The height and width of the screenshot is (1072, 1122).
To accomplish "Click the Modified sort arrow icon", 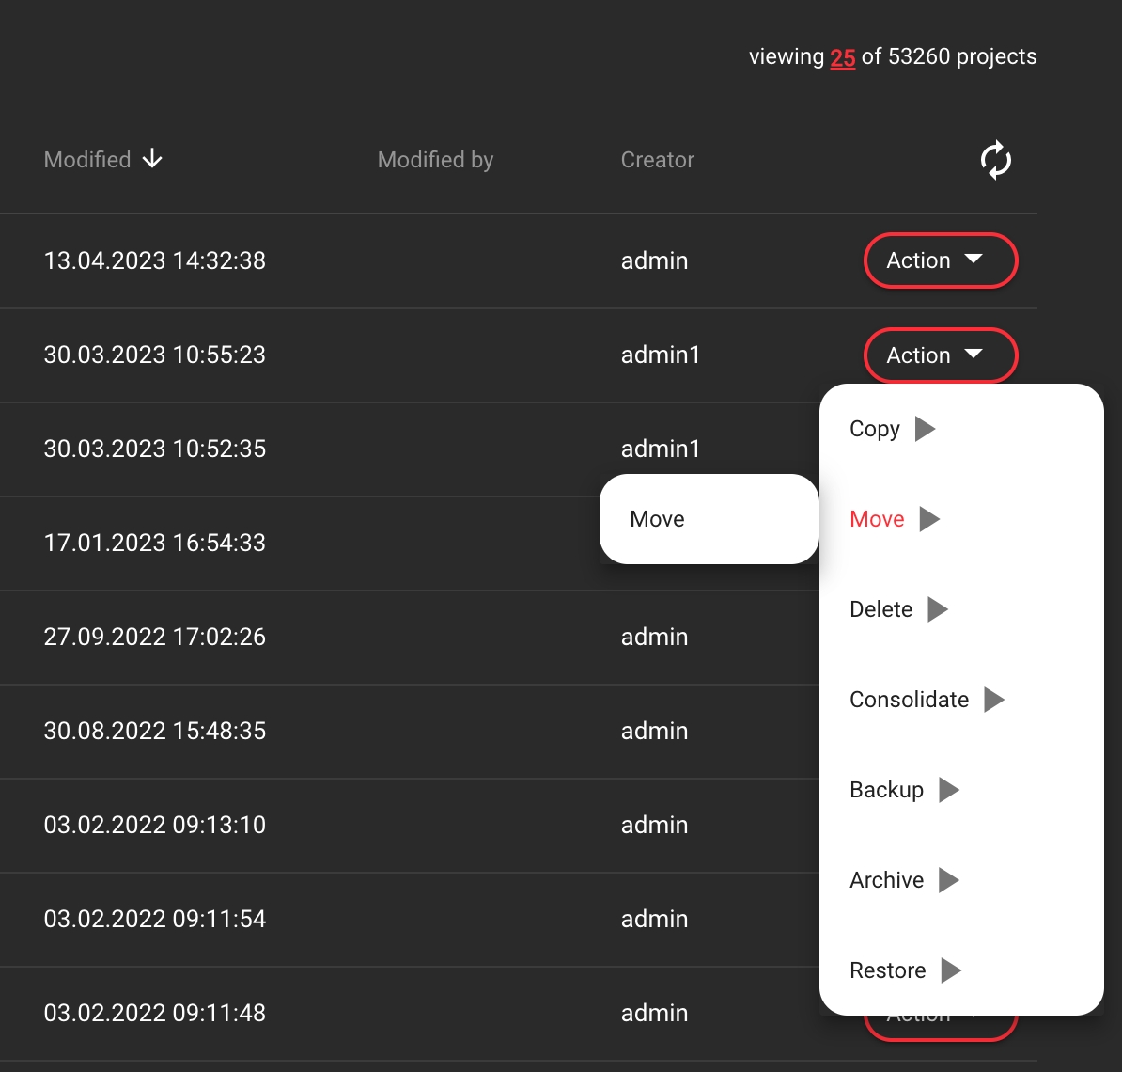I will click(152, 160).
